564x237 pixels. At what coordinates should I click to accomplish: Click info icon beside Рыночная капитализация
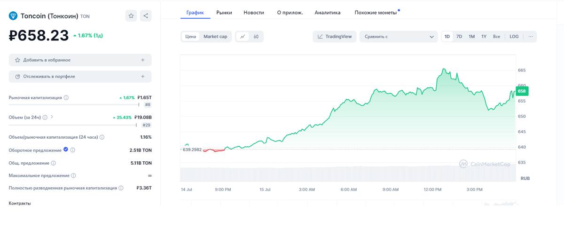[x=66, y=98]
